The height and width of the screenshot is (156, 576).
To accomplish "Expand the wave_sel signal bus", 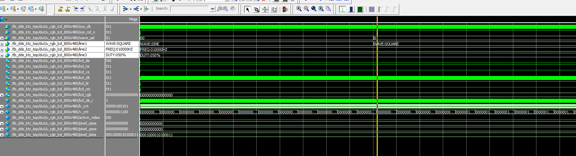I will (2, 38).
